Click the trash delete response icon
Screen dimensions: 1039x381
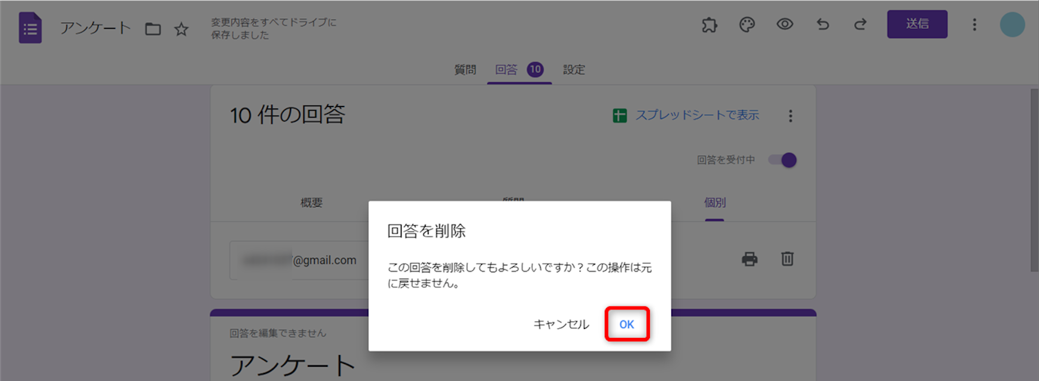click(787, 259)
